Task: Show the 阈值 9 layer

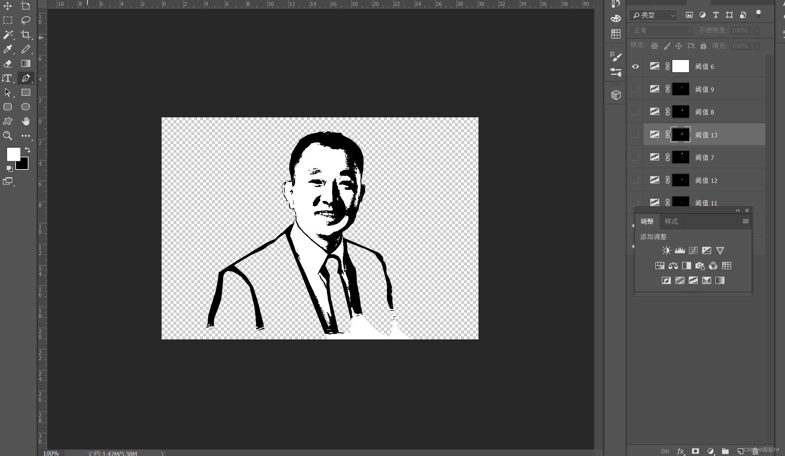Action: pos(635,89)
